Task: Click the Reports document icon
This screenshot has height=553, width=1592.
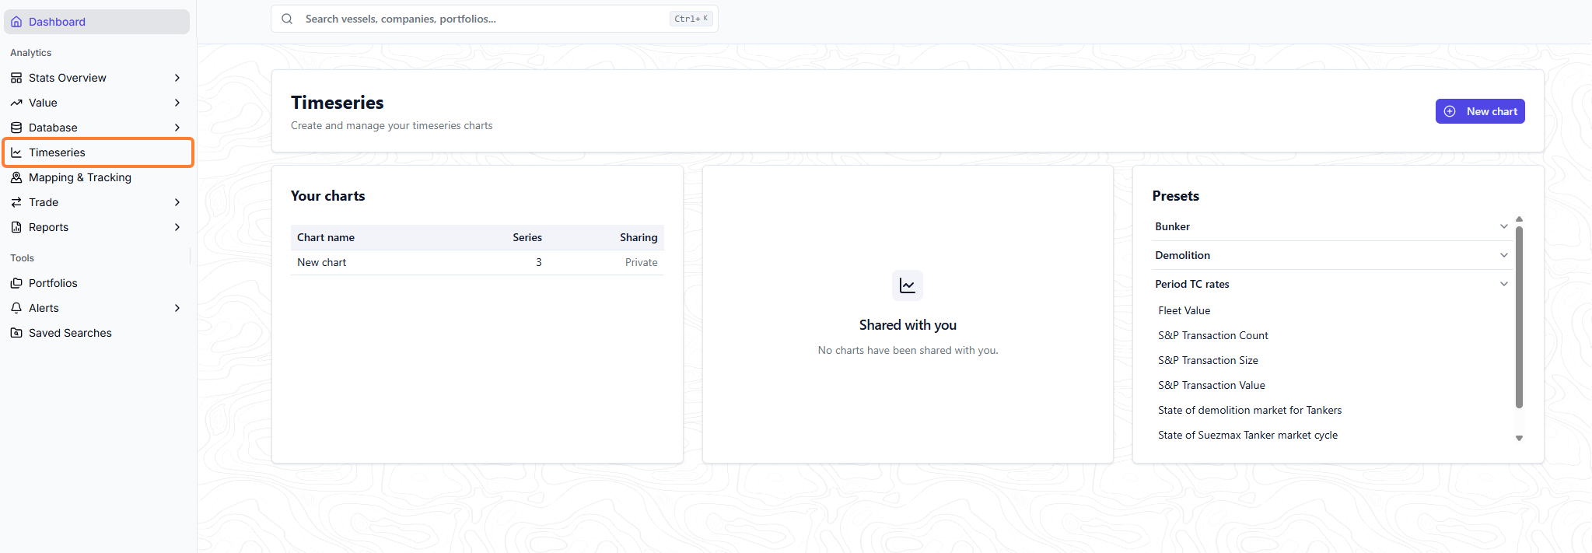Action: click(x=16, y=227)
